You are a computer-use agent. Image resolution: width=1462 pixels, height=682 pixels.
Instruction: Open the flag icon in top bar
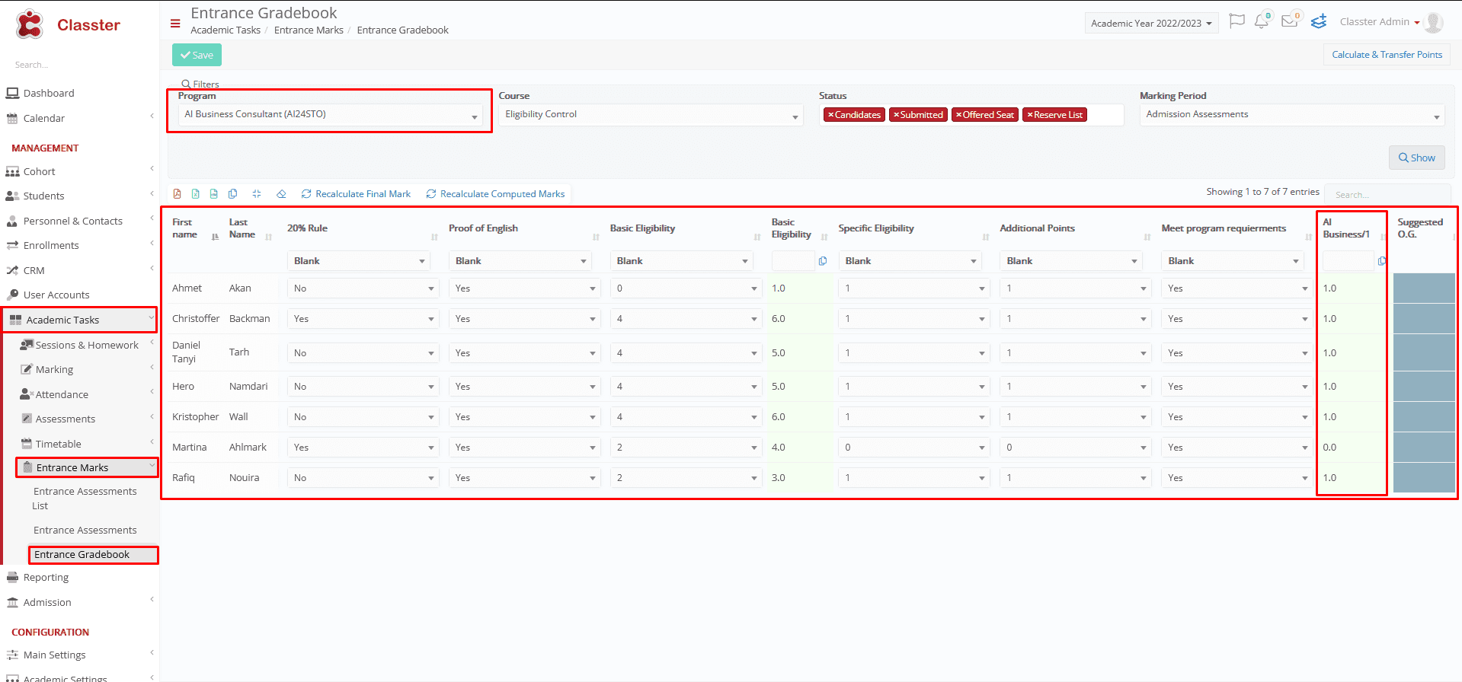click(x=1237, y=21)
